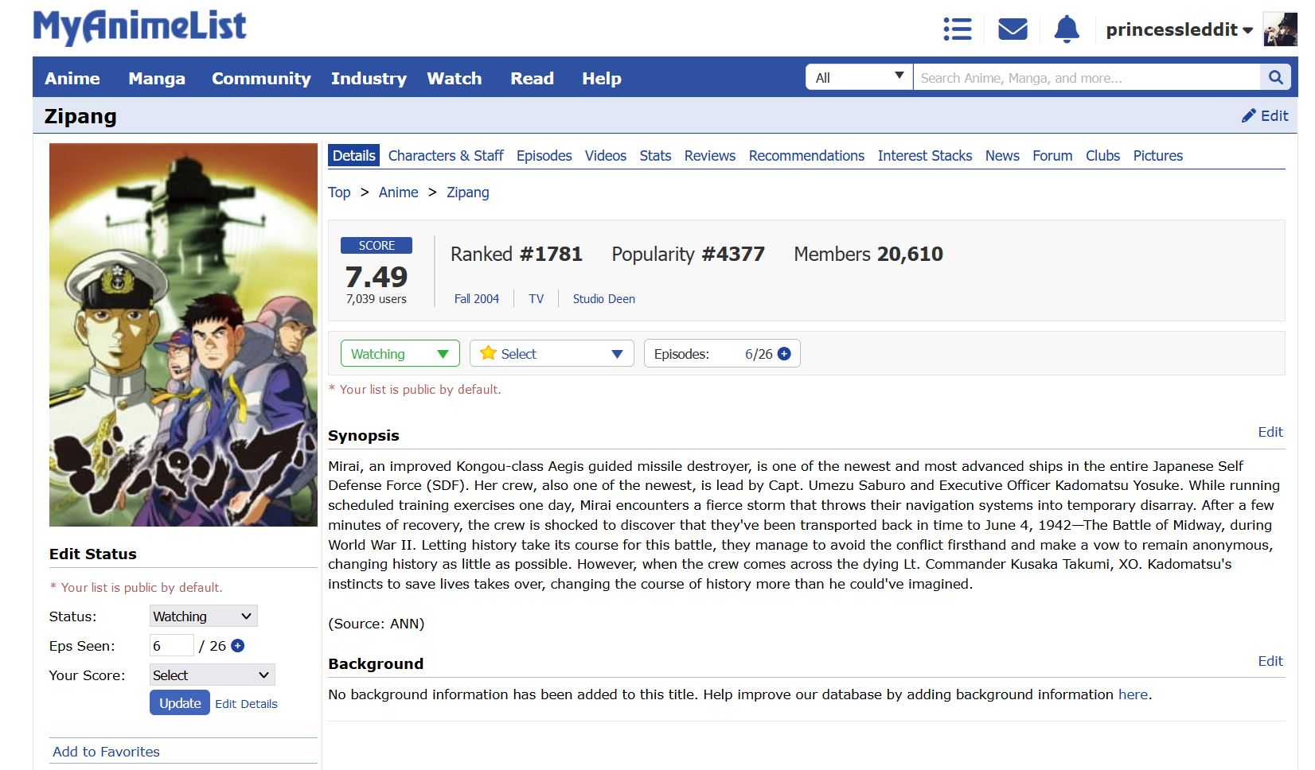This screenshot has height=770, width=1315.
Task: Open the star Select score dropdown
Action: [x=552, y=354]
